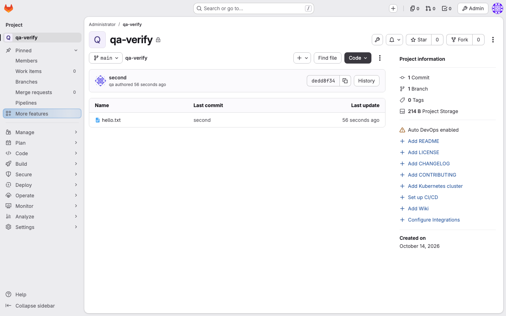Copy commit SHA dedd8f34 with copy icon

[345, 81]
